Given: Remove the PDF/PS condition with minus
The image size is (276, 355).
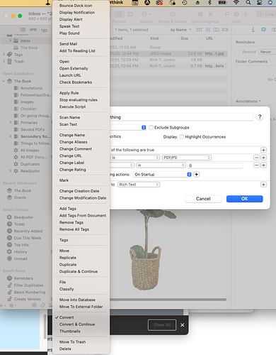Looking at the screenshot, I should [256, 158].
